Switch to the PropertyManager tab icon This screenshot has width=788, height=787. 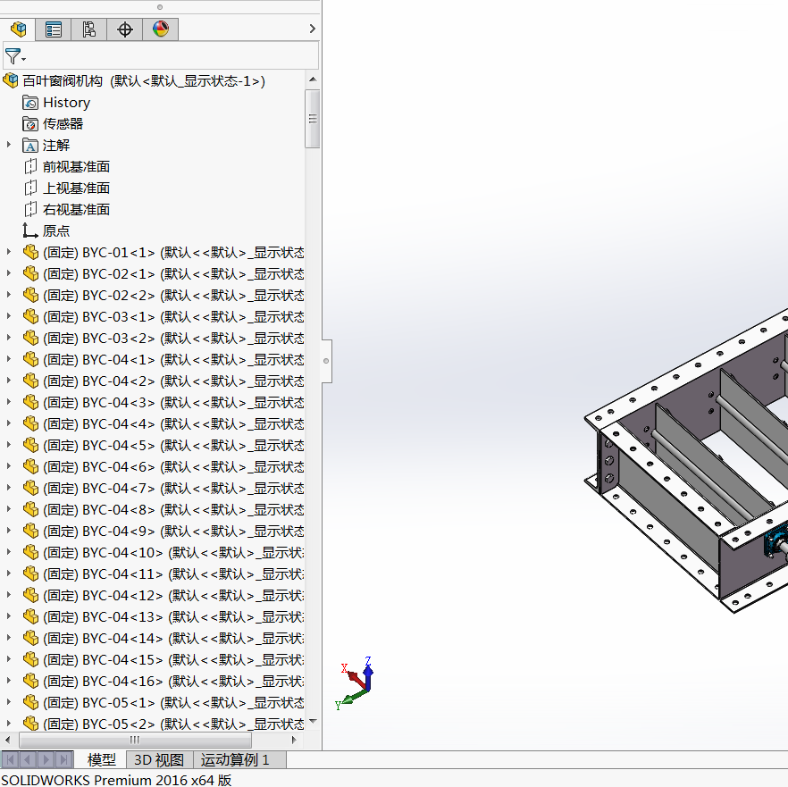pos(54,29)
